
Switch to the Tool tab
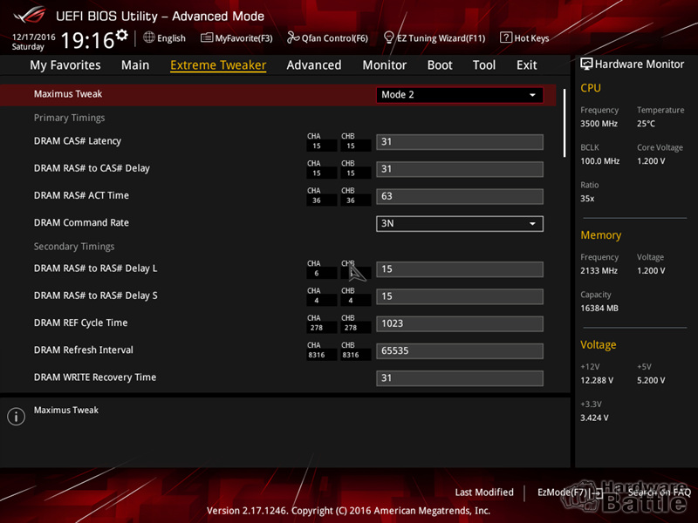coord(484,65)
